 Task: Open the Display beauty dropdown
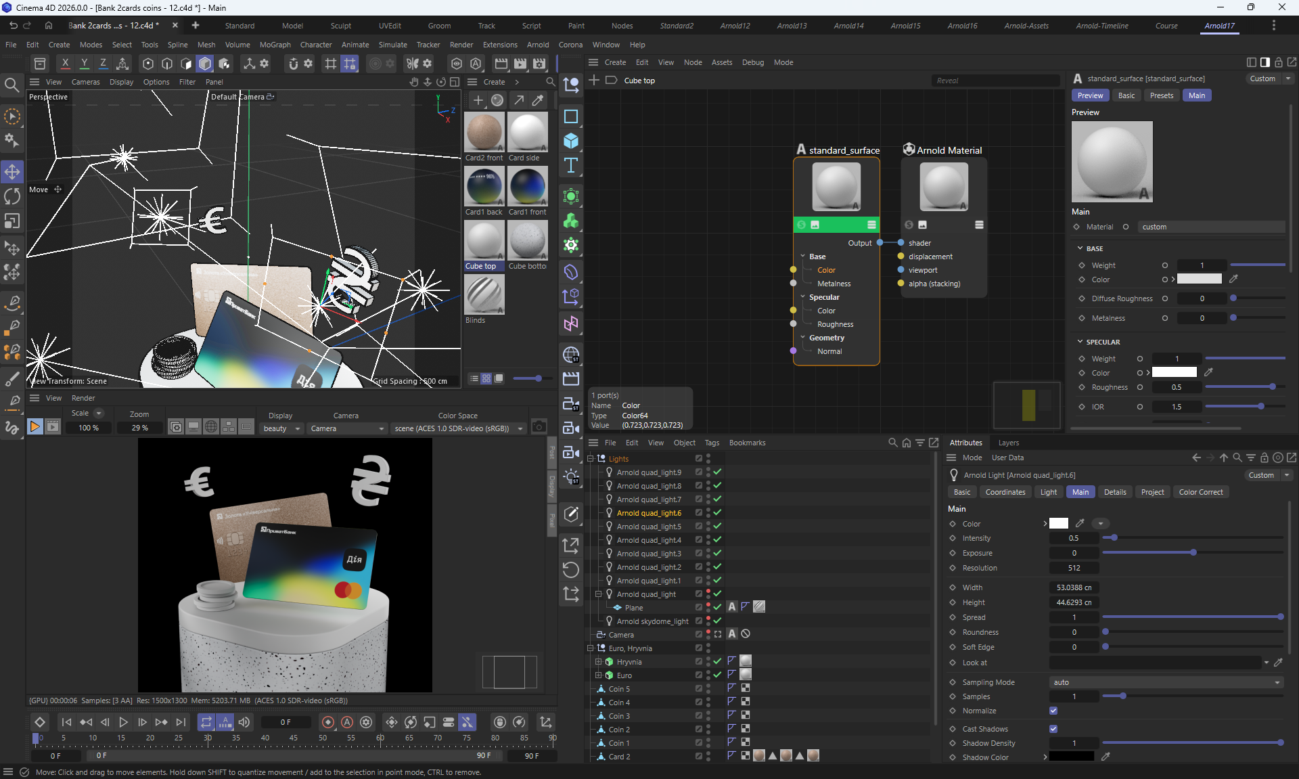pos(281,428)
